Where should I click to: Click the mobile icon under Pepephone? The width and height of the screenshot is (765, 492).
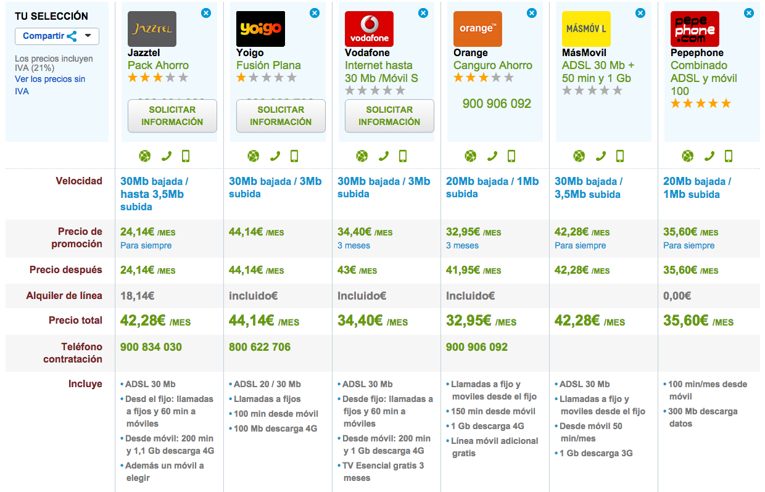pyautogui.click(x=728, y=156)
